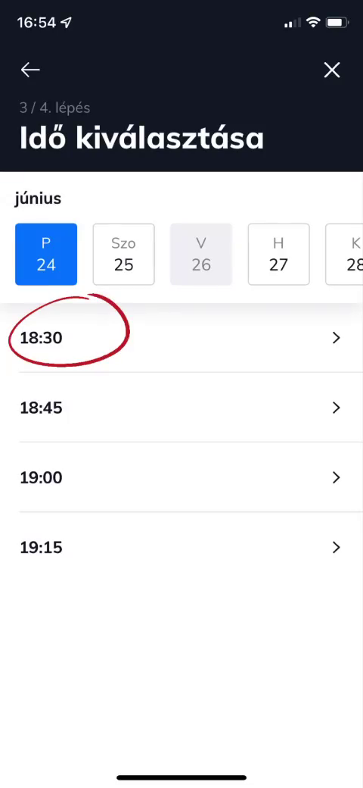
Task: Tap the home indicator bar
Action: click(x=181, y=777)
